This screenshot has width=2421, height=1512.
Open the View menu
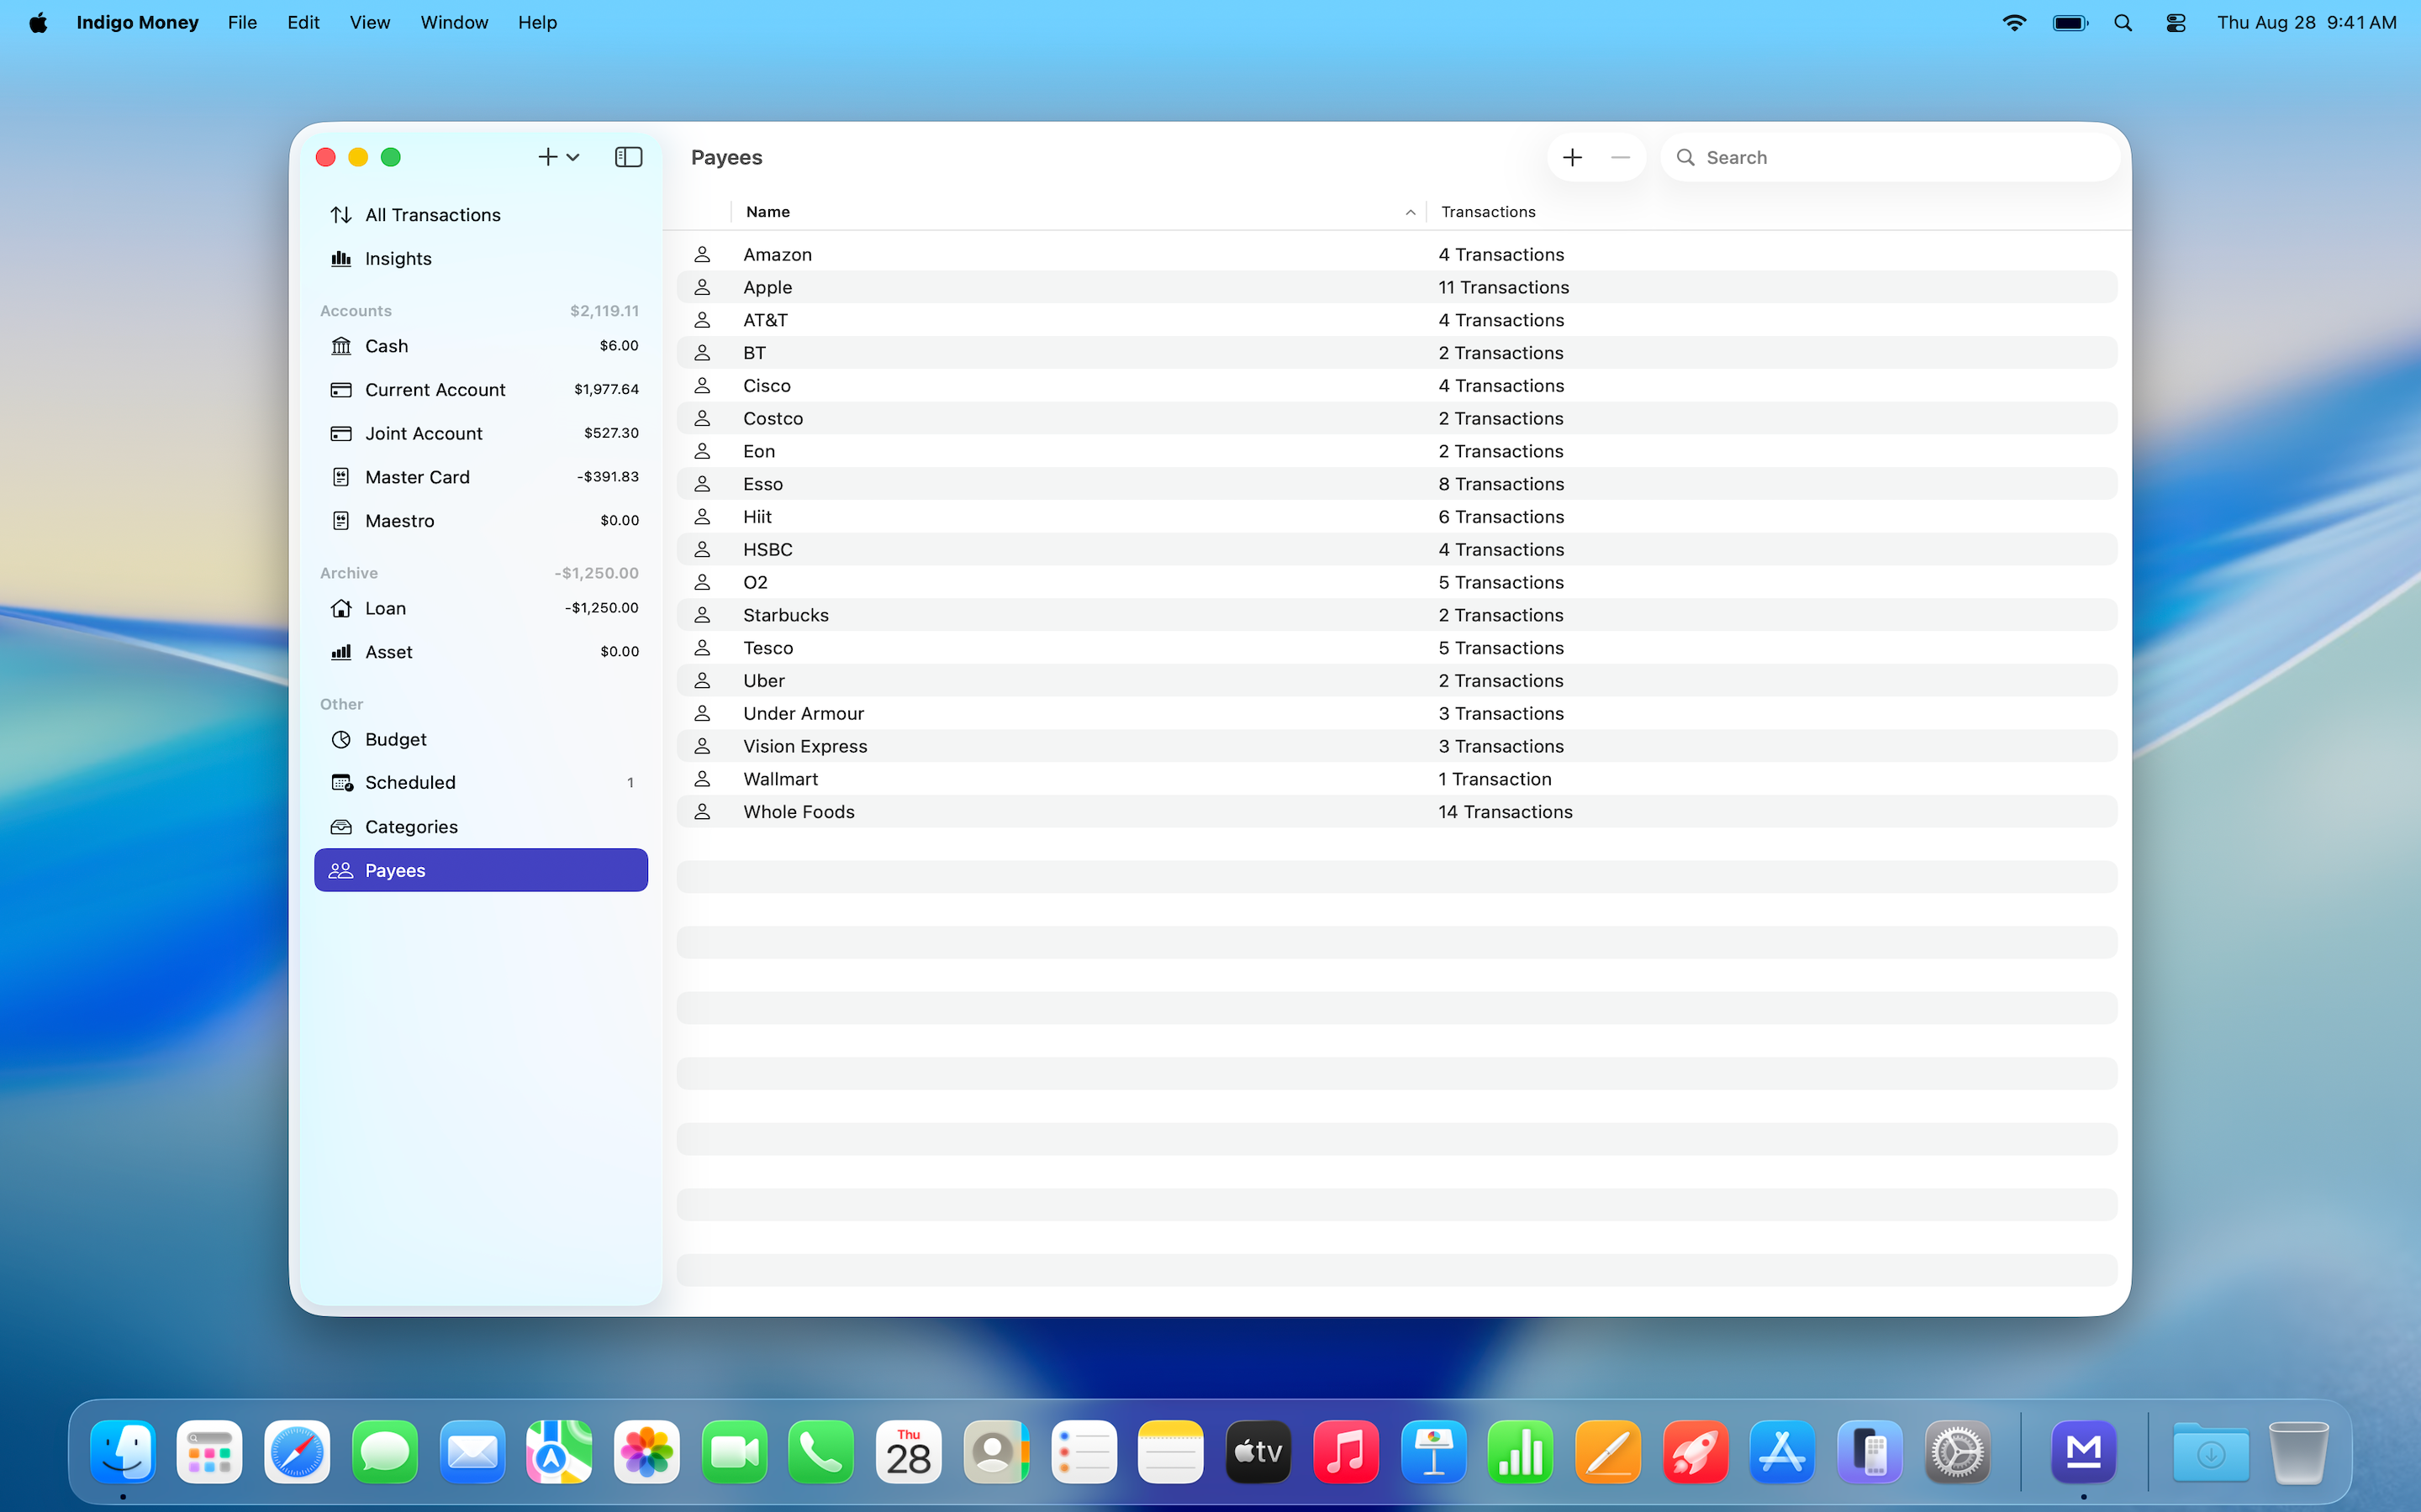coord(369,22)
